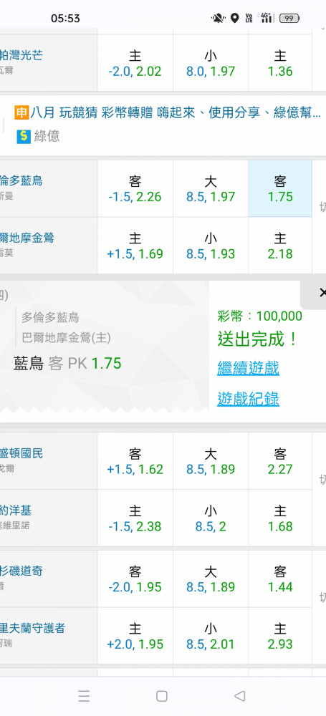The image size is (326, 716).
Task: Select 客 2.27 moneyline for 國民
Action: click(280, 461)
